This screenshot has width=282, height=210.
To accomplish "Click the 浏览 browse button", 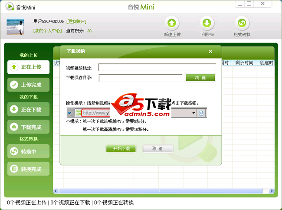I will click(200, 78).
